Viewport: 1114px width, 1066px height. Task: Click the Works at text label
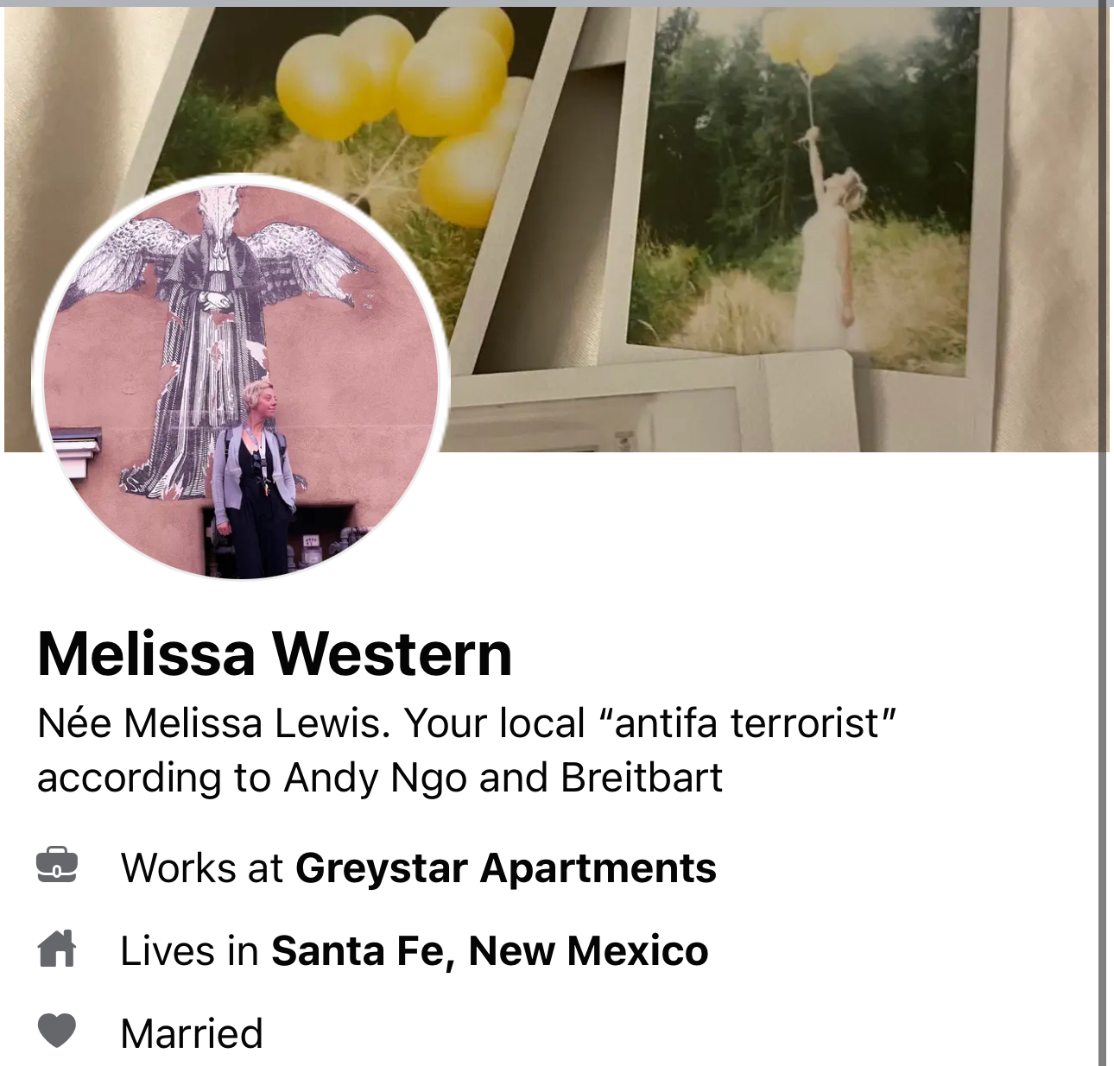[x=202, y=867]
